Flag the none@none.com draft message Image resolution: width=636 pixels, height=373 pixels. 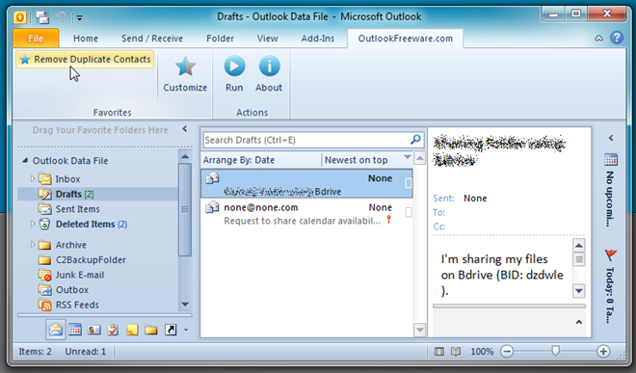[x=409, y=212]
